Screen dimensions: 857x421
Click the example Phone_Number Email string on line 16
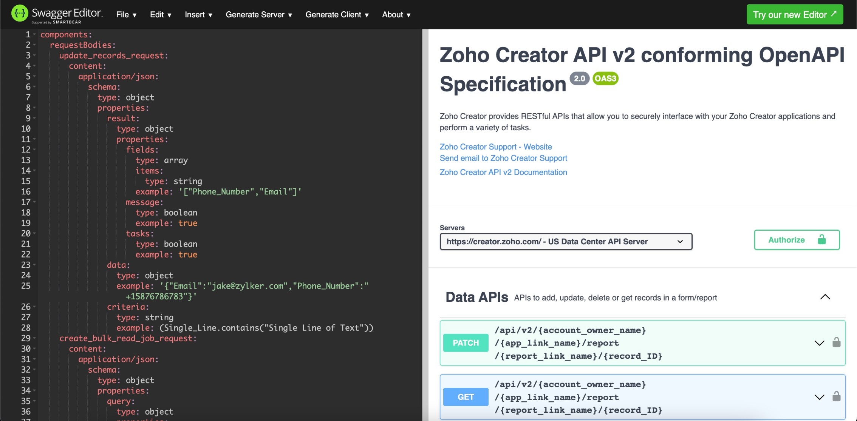tap(240, 192)
